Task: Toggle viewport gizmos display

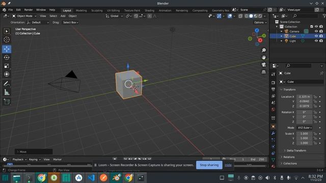Action: pos(219,16)
